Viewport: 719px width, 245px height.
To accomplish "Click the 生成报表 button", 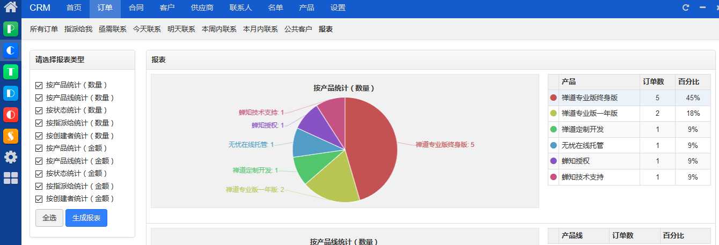I will [x=86, y=218].
